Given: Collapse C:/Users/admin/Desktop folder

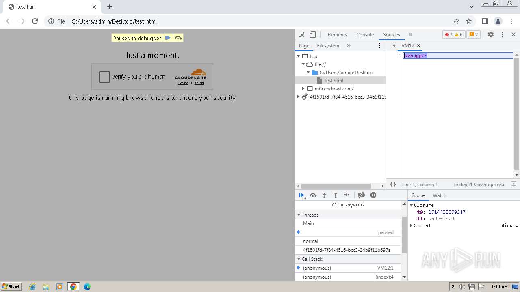Looking at the screenshot, I should click(308, 73).
